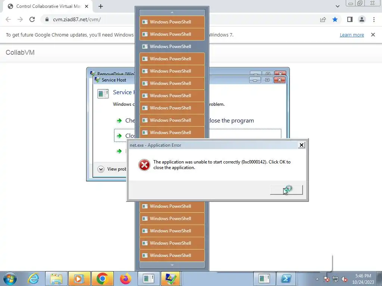This screenshot has height=286, width=382.
Task: Click the Google Chrome taskbar icon
Action: tap(102, 279)
